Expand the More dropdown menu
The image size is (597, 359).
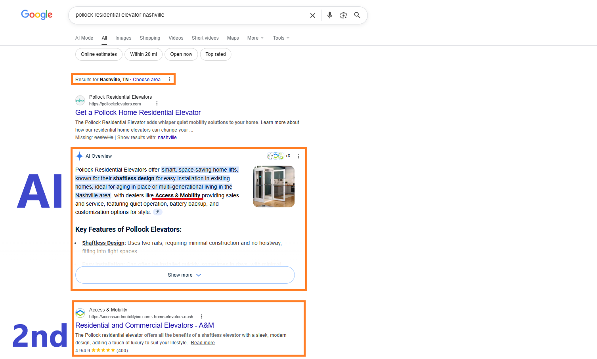tap(255, 38)
